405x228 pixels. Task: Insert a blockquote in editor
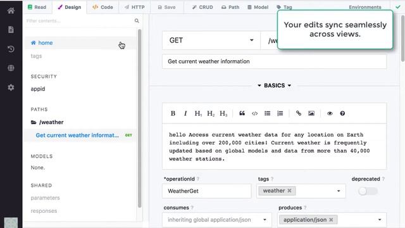pyautogui.click(x=242, y=113)
